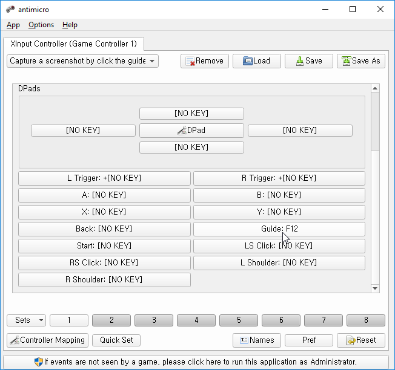Switch to set 4

point(196,320)
